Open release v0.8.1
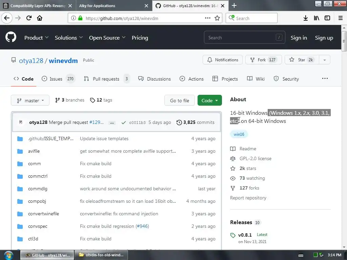347x260 pixels. (x=245, y=235)
